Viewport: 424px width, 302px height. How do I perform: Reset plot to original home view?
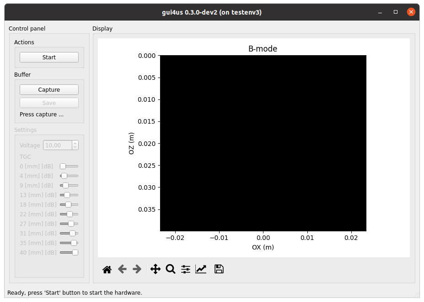coord(107,269)
